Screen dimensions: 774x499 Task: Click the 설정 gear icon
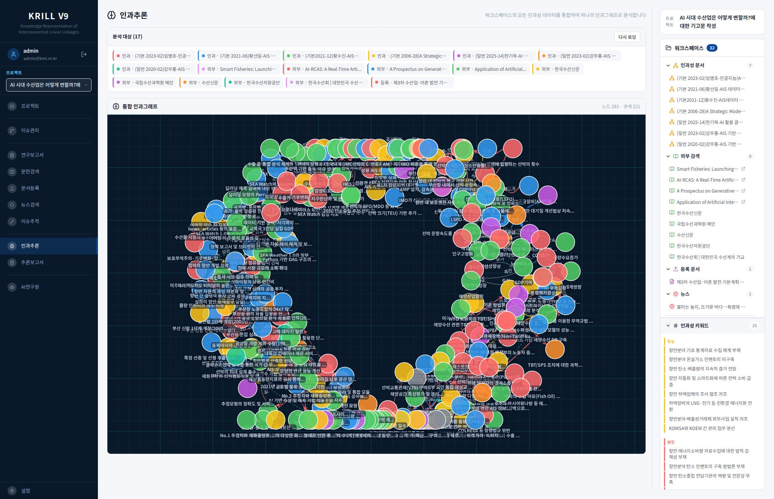coord(12,490)
